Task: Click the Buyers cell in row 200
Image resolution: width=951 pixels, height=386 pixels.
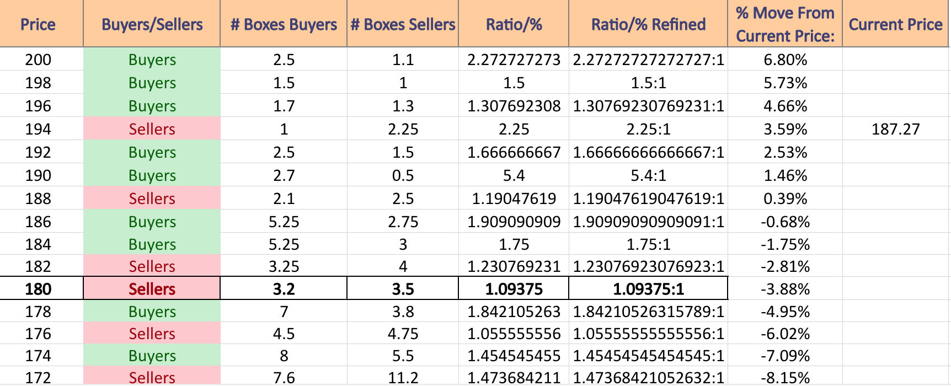Action: [152, 59]
